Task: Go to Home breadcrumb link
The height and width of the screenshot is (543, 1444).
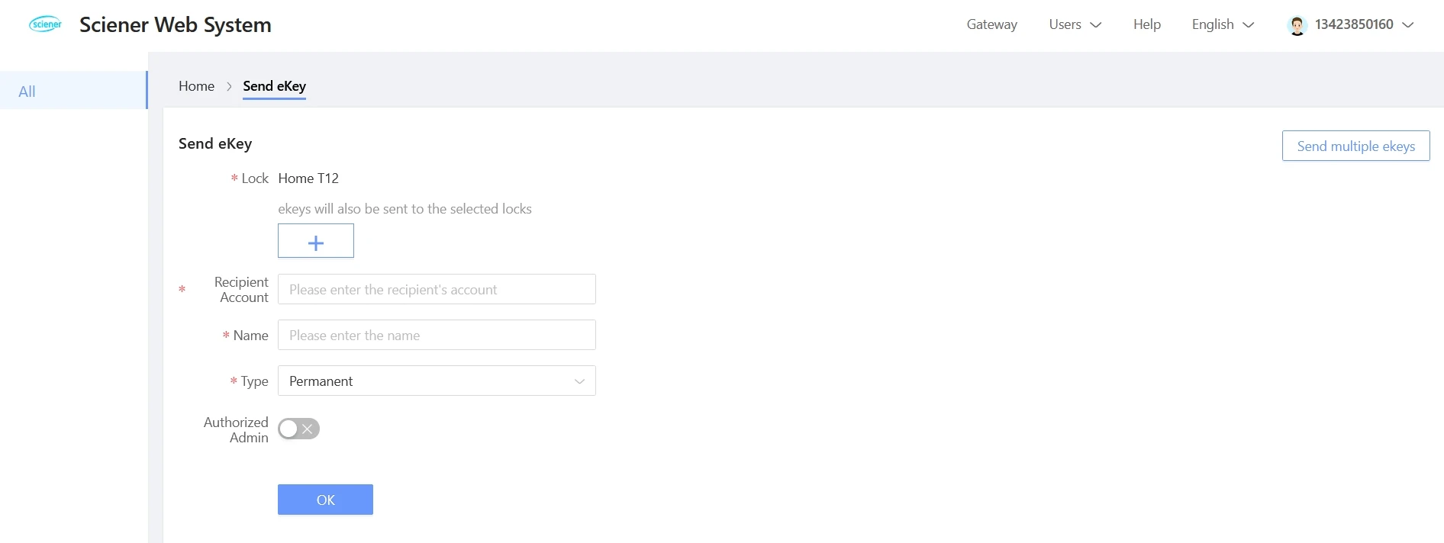Action: tap(196, 86)
